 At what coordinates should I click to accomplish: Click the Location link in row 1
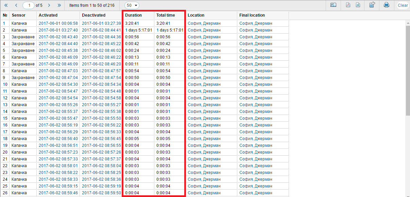coord(204,23)
